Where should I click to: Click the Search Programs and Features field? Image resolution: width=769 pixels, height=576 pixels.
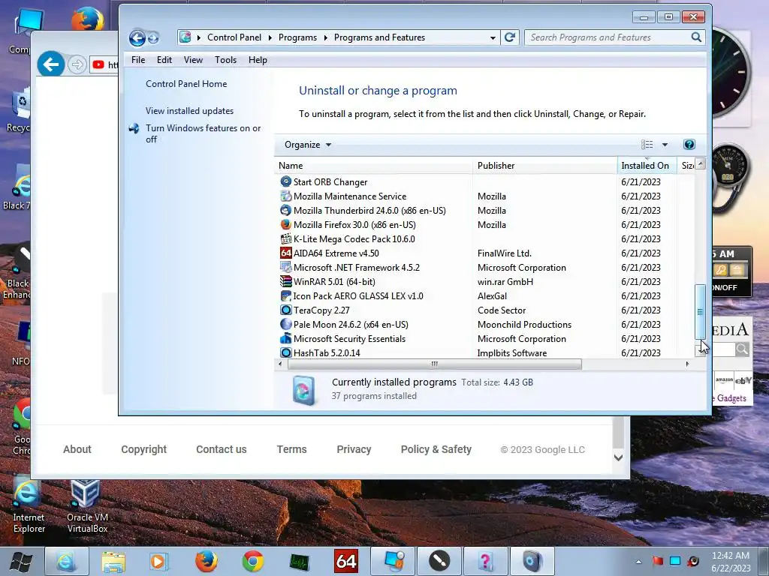[608, 37]
